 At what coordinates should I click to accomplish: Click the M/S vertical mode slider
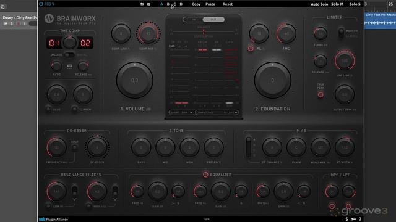point(249,147)
